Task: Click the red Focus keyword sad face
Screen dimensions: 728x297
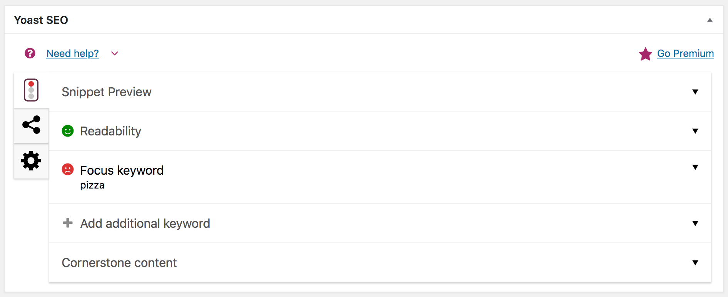Action: pos(68,169)
